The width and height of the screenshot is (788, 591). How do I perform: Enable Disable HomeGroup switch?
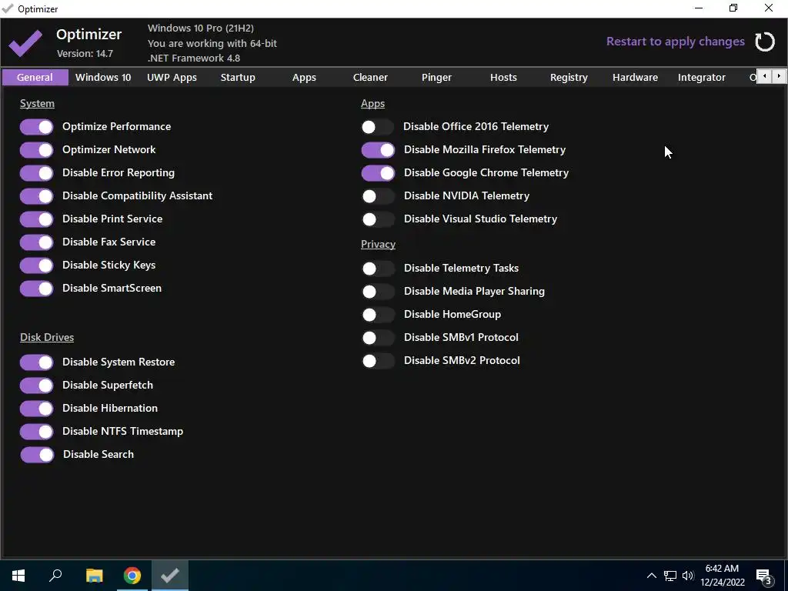378,315
